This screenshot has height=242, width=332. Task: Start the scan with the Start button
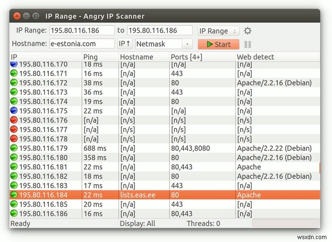[x=219, y=44]
